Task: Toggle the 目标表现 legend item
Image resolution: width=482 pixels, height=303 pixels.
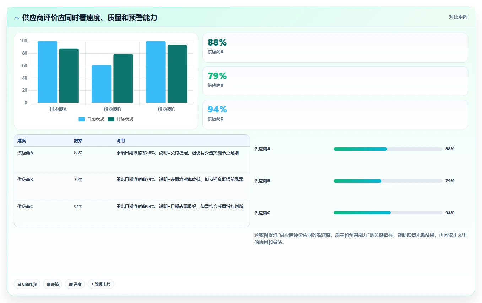Action: pos(120,119)
